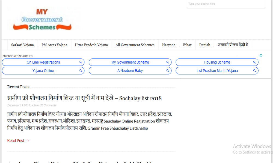
Task: Click search icon in On Line Registrations pill
Action: coord(81,62)
